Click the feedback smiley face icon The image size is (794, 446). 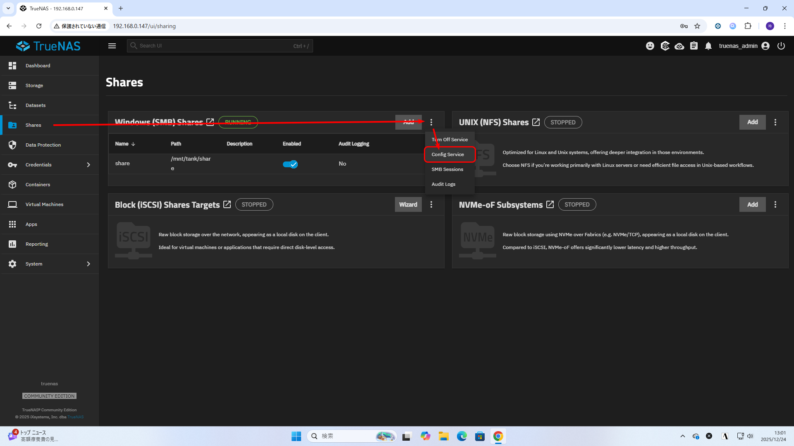[650, 46]
